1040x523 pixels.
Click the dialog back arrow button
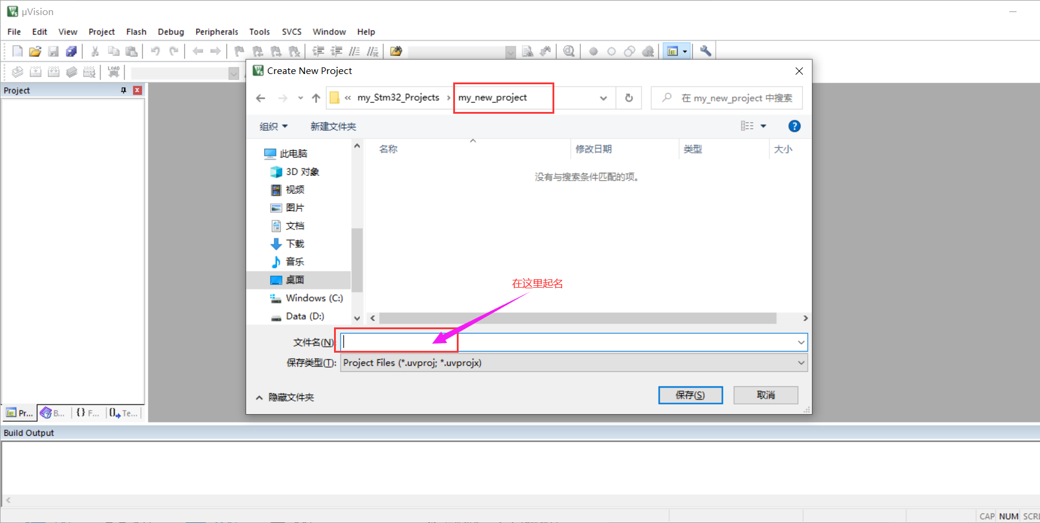coord(261,98)
